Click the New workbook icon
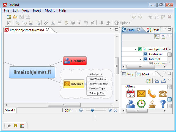The image size is (176, 132). [9, 17]
